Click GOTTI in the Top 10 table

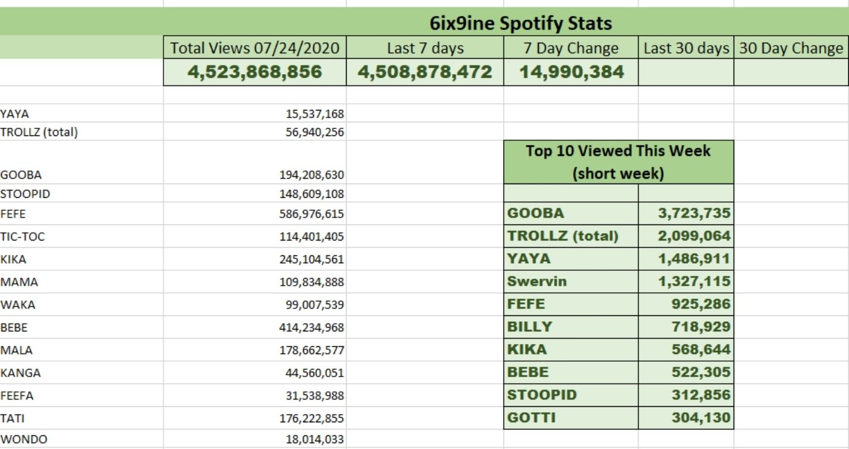(531, 418)
